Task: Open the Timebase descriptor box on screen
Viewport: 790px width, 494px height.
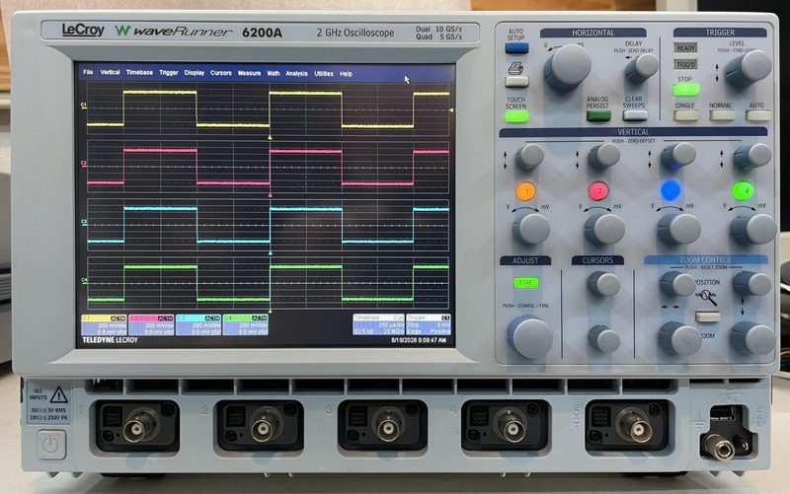Action: pyautogui.click(x=378, y=324)
